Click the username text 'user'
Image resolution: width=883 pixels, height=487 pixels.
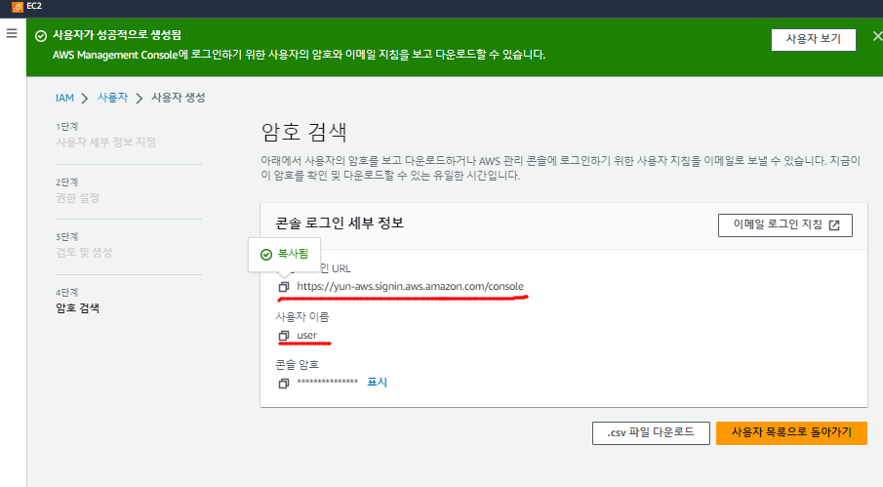tap(307, 336)
